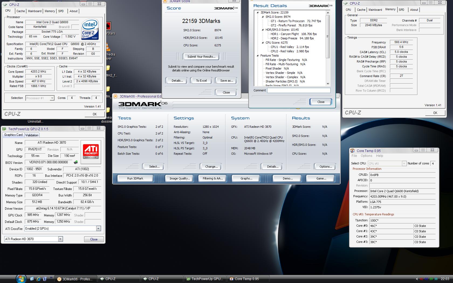Open Image Quality settings
453x283 pixels.
tap(180, 178)
